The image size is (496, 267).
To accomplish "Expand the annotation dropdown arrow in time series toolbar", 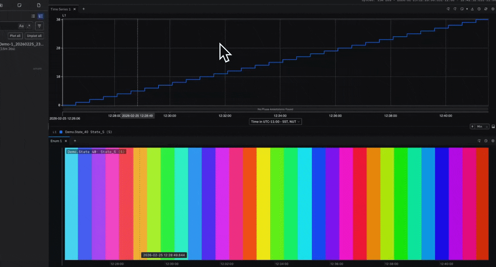I will [x=467, y=9].
